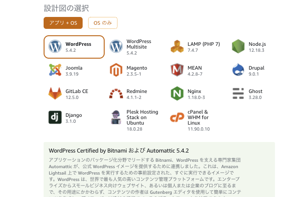Pick the cPanel & WHM icon
Image resolution: width=308 pixels, height=197 pixels.
click(x=177, y=118)
